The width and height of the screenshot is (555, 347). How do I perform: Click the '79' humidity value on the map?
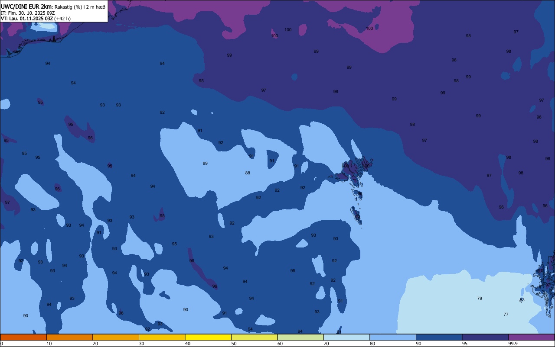click(480, 299)
